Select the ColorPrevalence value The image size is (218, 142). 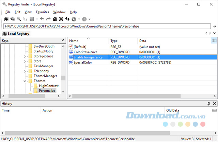(85, 52)
